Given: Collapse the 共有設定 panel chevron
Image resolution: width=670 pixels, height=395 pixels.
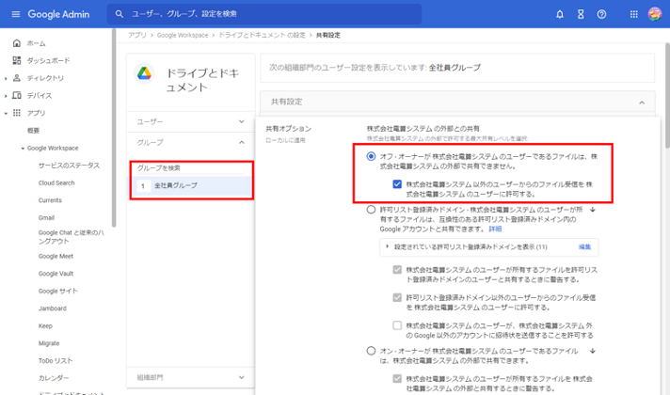Looking at the screenshot, I should (642, 103).
